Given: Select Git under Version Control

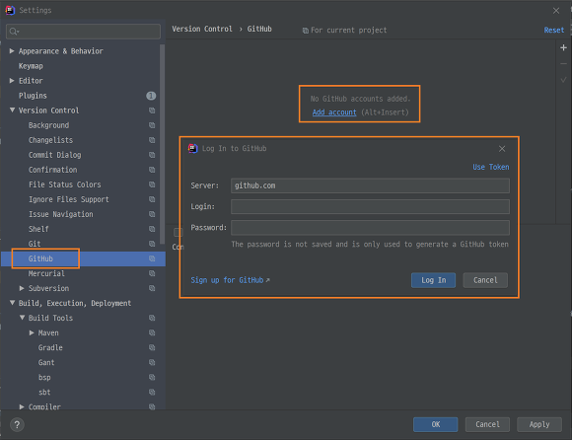Looking at the screenshot, I should tap(35, 244).
